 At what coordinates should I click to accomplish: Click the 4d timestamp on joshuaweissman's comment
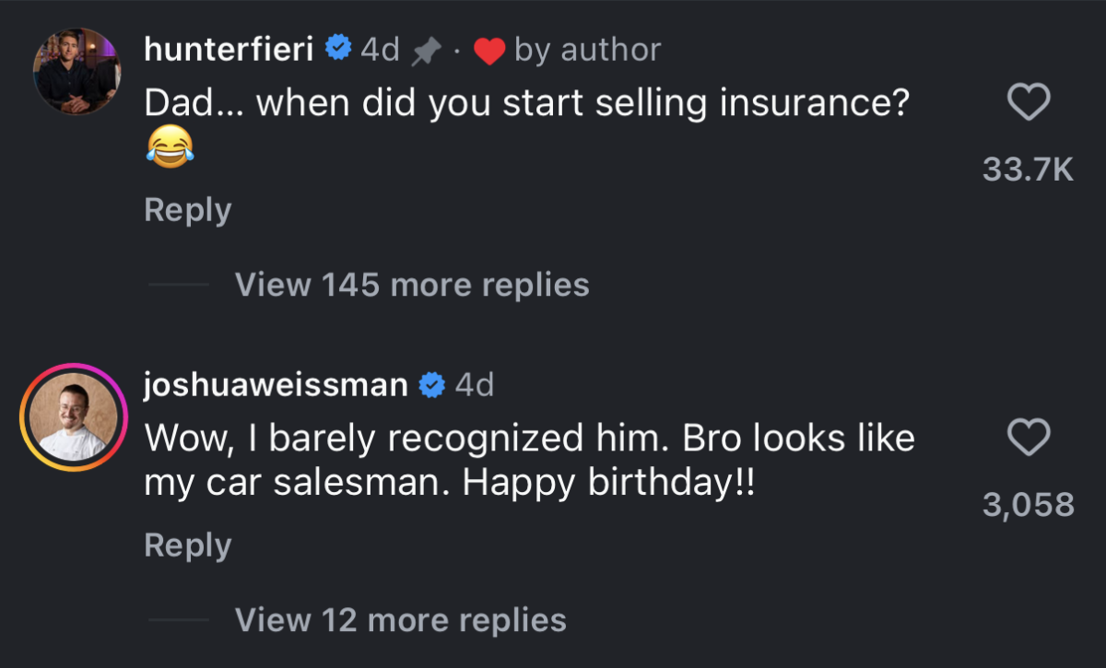(x=475, y=385)
